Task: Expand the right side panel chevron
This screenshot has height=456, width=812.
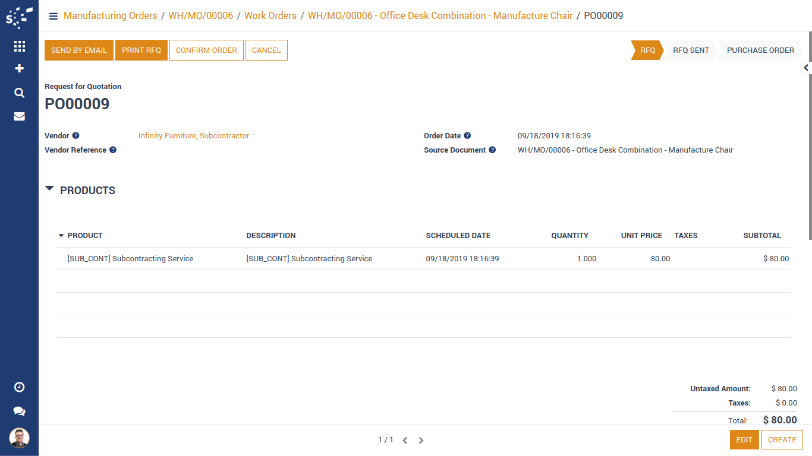Action: click(x=806, y=68)
